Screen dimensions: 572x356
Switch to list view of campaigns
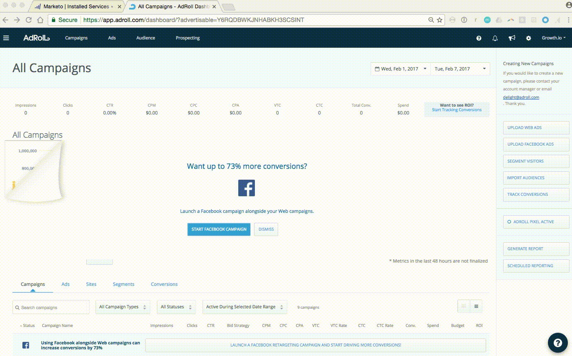476,307
